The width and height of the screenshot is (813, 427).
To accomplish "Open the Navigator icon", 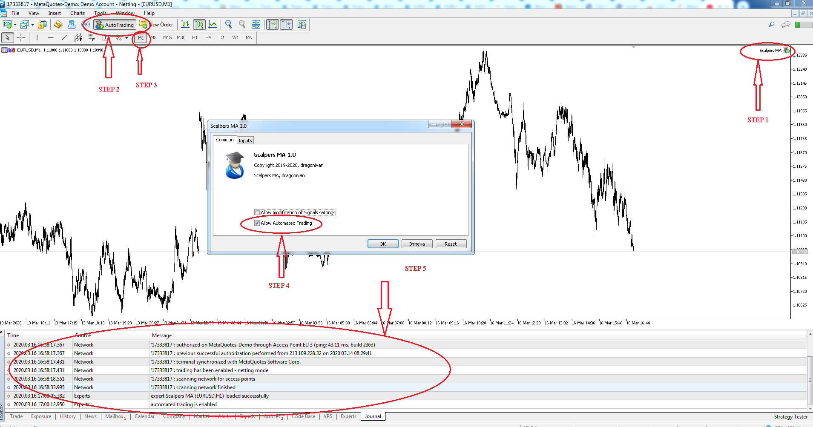I will click(58, 25).
